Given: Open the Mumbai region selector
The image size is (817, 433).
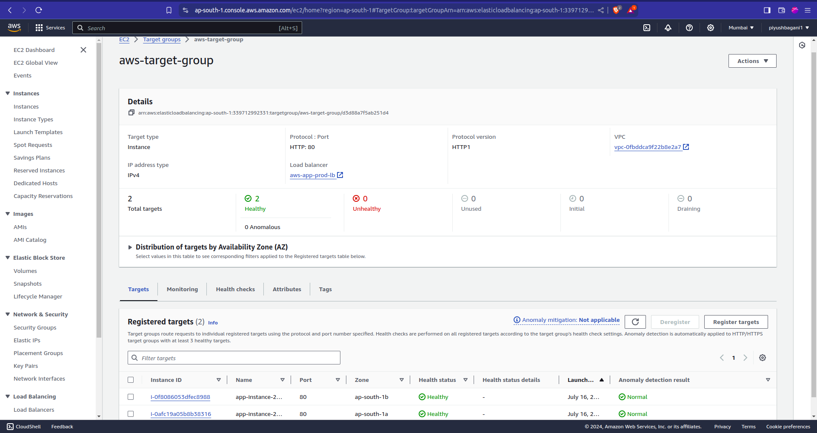Looking at the screenshot, I should [741, 28].
